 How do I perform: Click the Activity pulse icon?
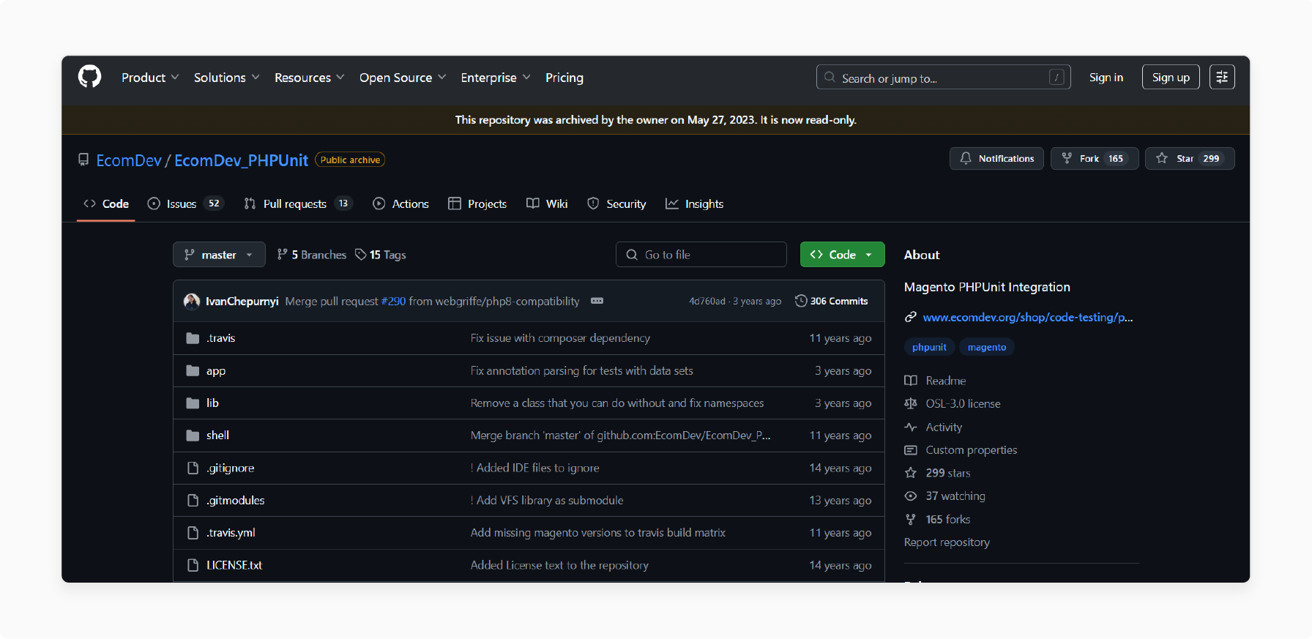911,427
